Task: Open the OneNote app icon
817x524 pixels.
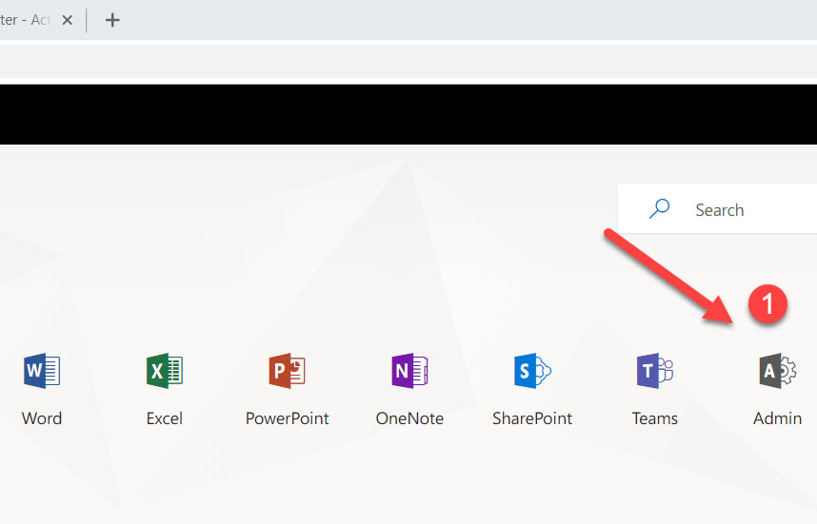Action: [409, 371]
